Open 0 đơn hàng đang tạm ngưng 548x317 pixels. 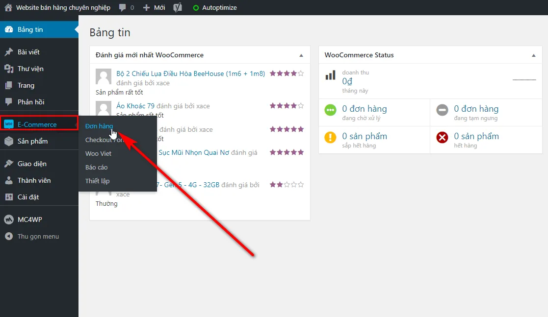click(476, 112)
